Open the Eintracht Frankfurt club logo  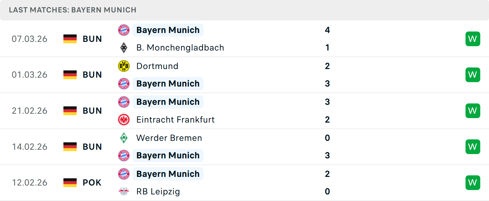pyautogui.click(x=124, y=120)
